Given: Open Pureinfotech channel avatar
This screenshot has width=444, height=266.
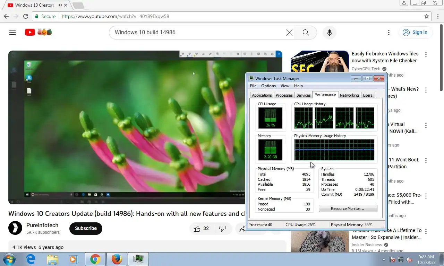Looking at the screenshot, I should (x=15, y=228).
